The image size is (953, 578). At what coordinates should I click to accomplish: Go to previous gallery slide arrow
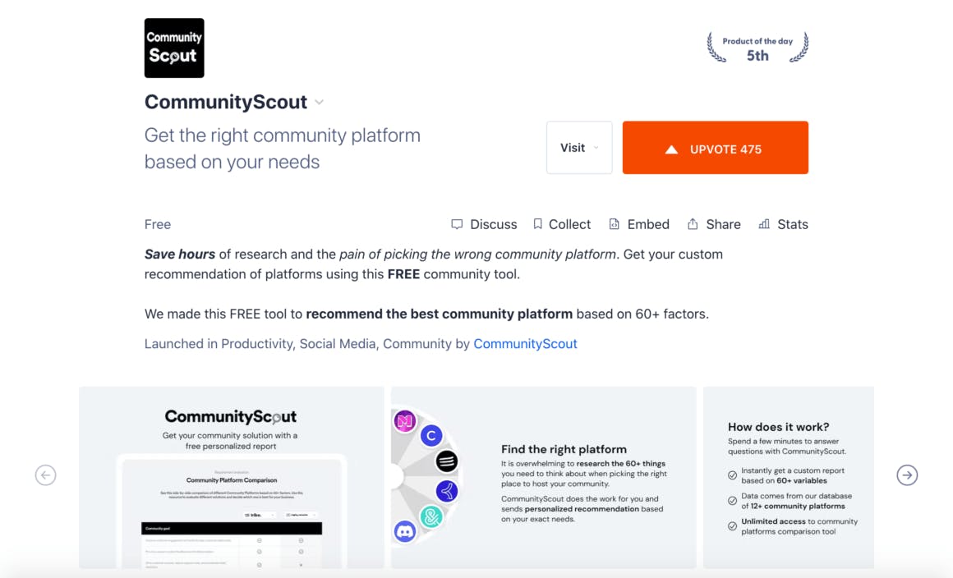[x=46, y=475]
